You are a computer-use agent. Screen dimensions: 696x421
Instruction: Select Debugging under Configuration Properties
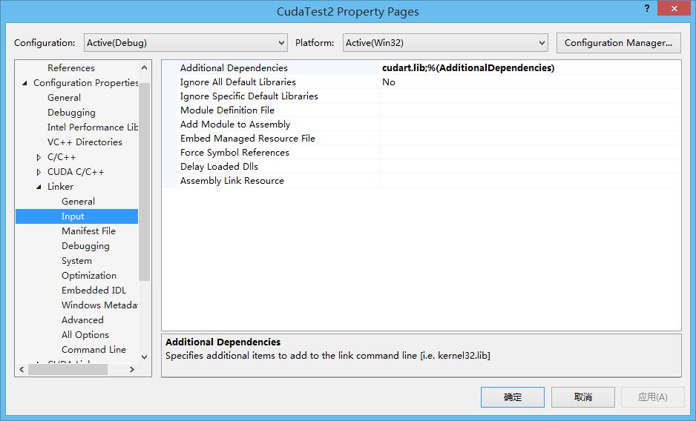tap(71, 113)
